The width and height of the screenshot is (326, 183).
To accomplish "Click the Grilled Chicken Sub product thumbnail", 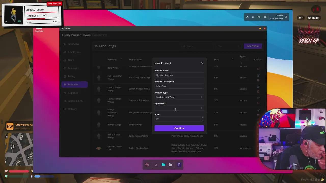I will (x=99, y=148).
